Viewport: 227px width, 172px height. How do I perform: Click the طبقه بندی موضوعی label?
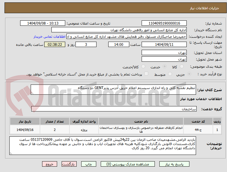pos(206,67)
